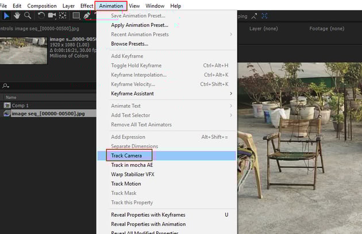Switch to the Layer (none) tab
This screenshot has width=362, height=234.
point(263,29)
